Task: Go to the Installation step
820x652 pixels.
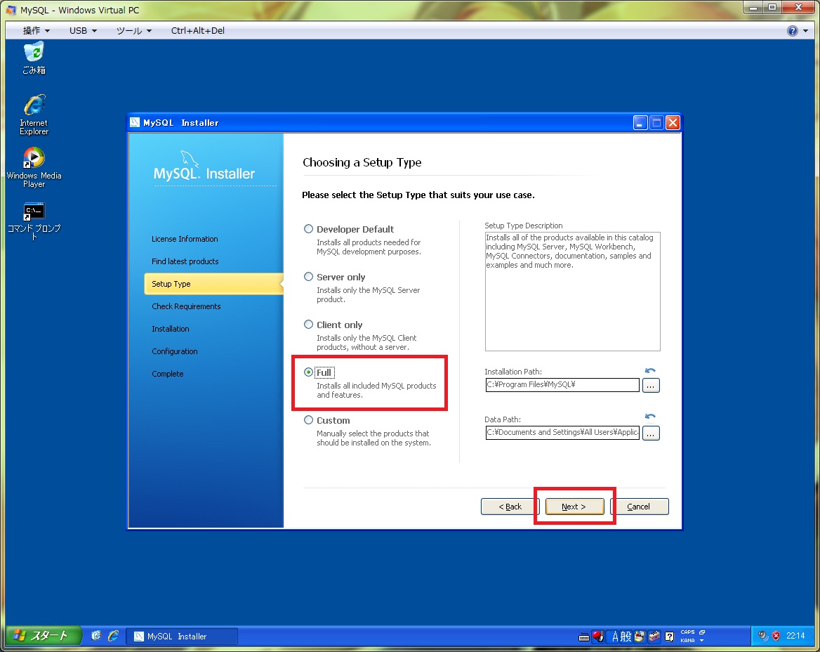Action: (171, 329)
